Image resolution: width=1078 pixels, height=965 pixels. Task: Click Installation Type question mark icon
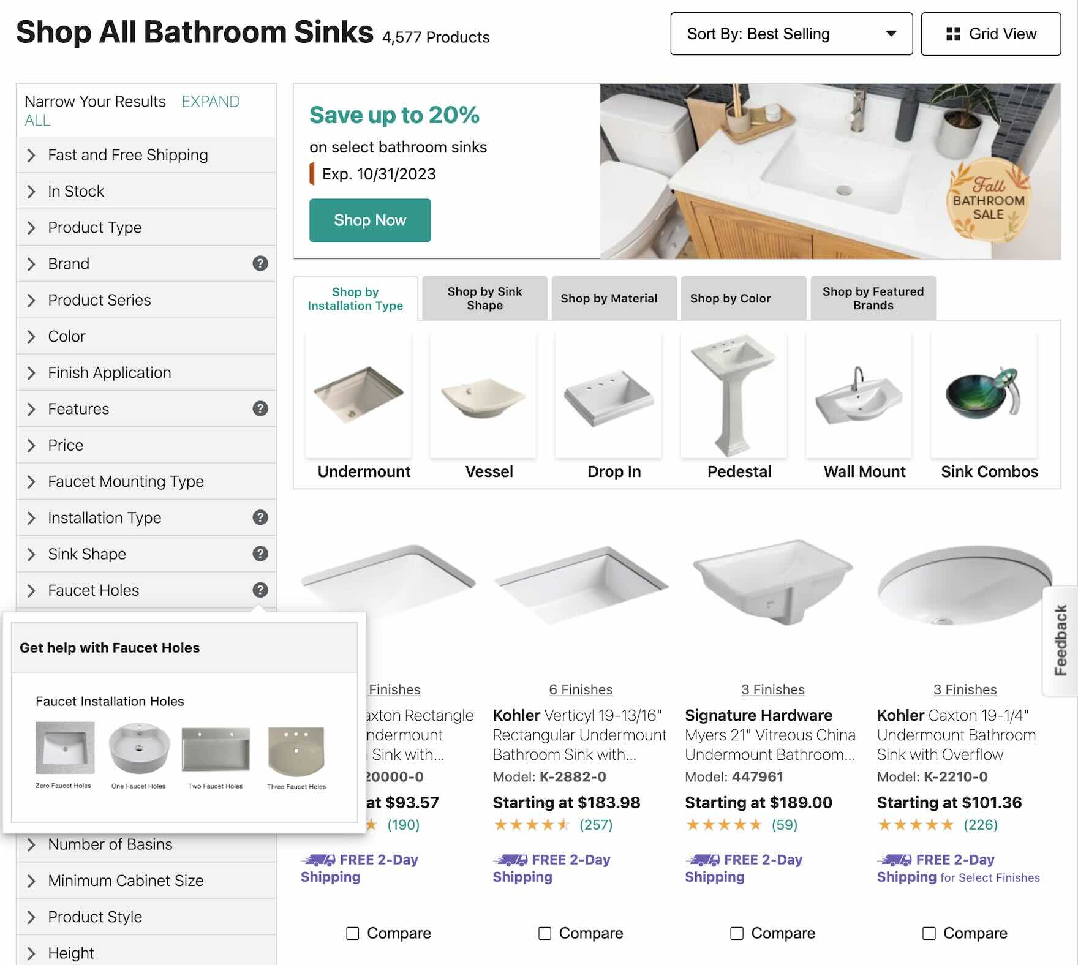point(260,517)
